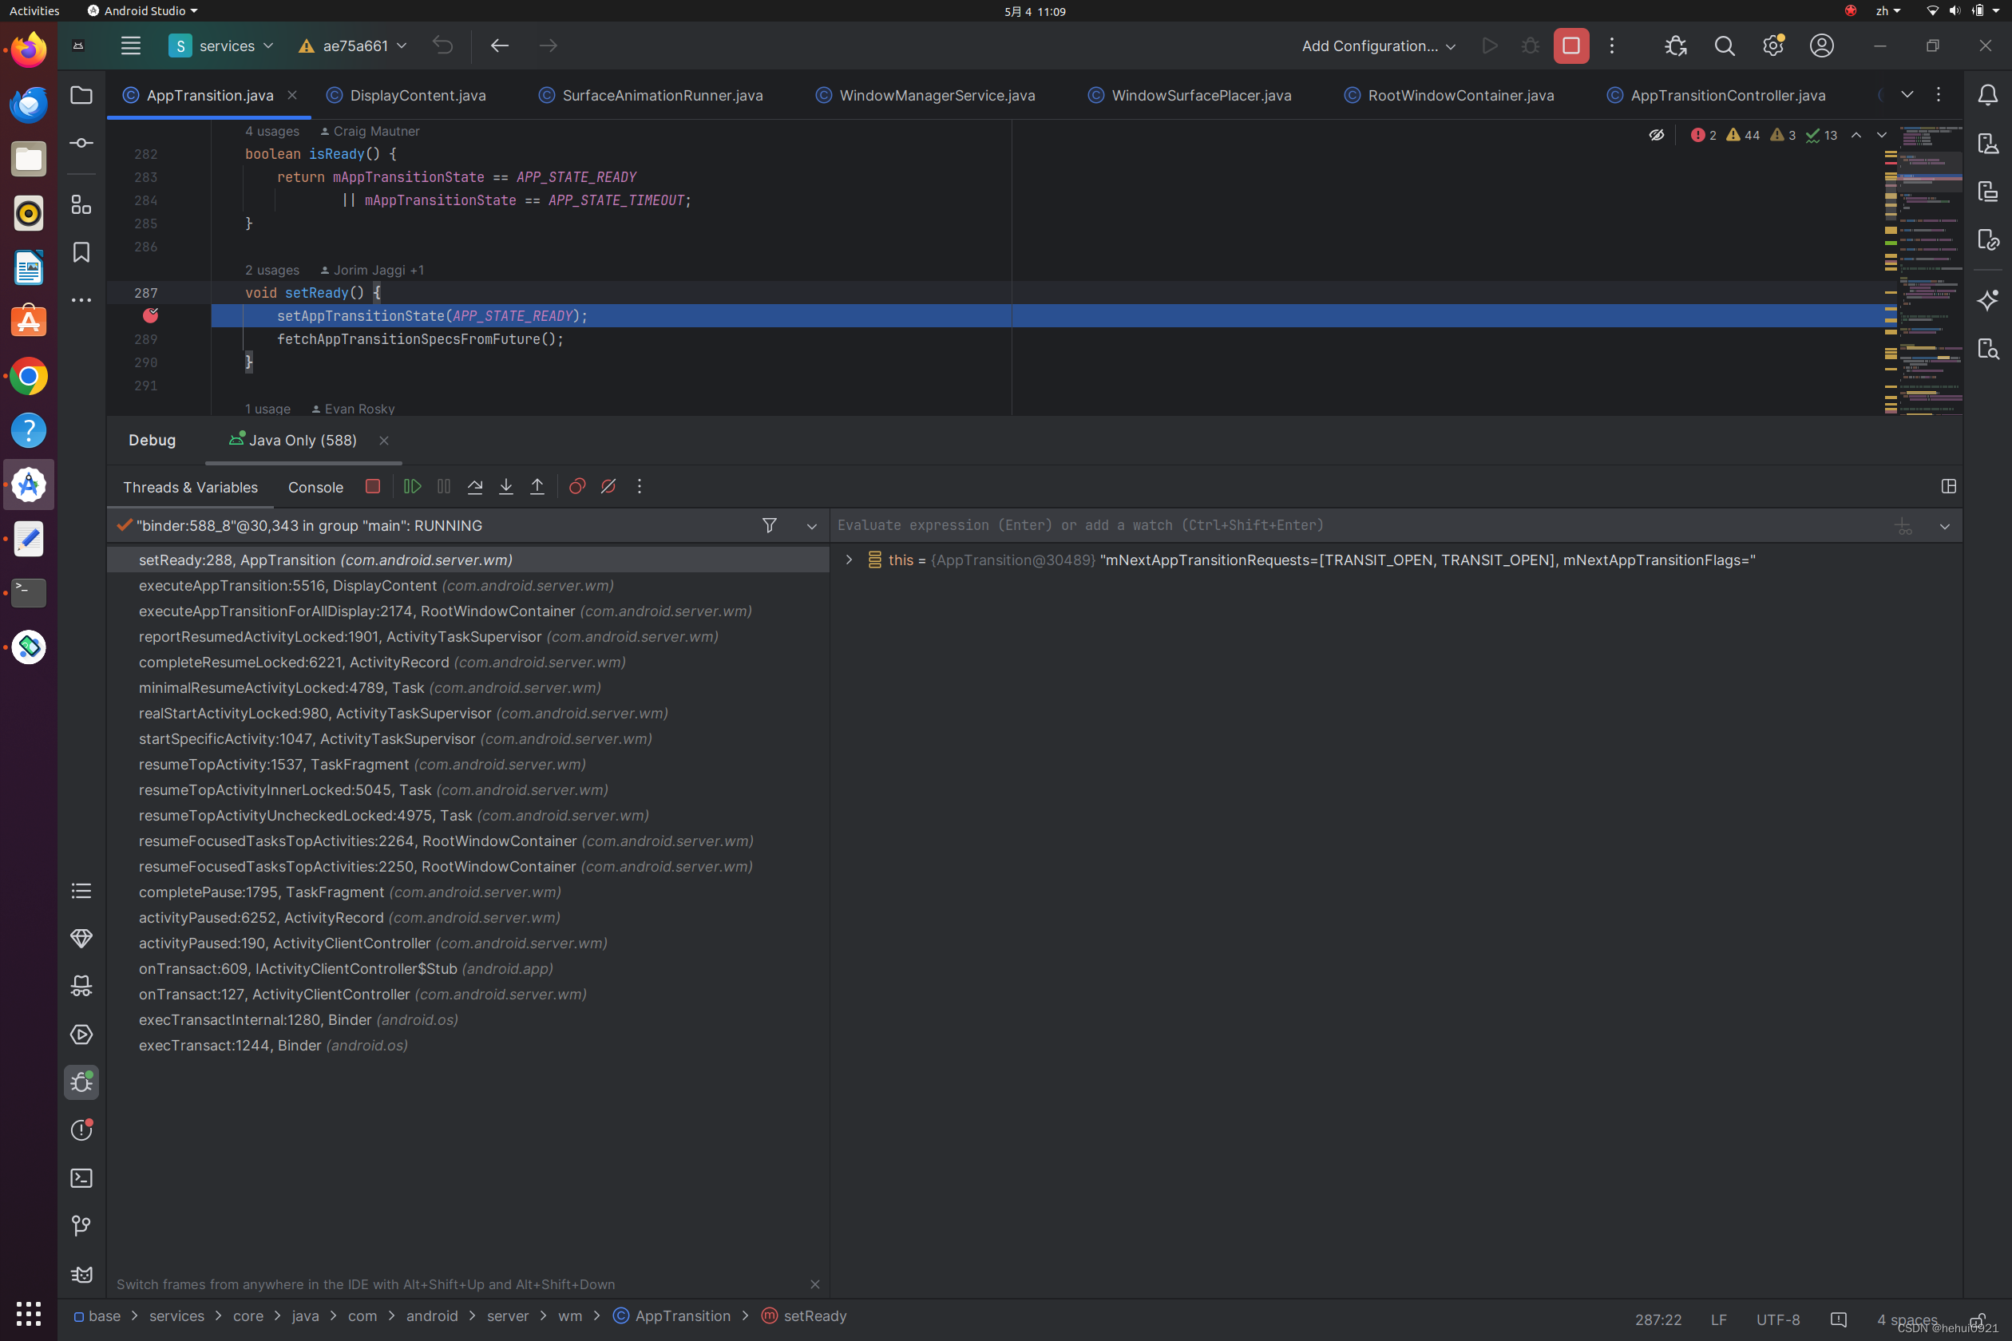The width and height of the screenshot is (2012, 1341).
Task: Click '4 usages' inlay above isReady
Action: coord(272,131)
